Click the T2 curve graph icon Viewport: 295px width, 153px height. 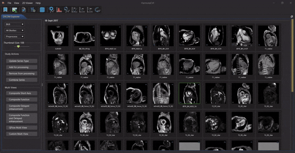(82, 10)
